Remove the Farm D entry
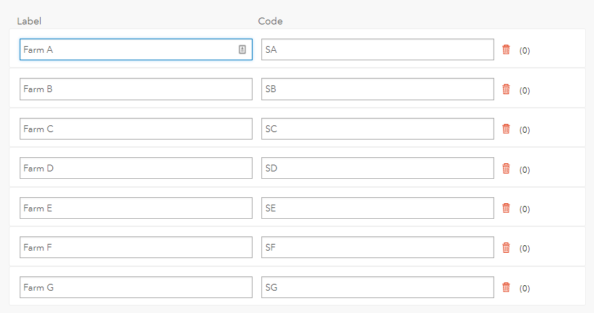Image resolution: width=594 pixels, height=313 pixels. pyautogui.click(x=506, y=168)
